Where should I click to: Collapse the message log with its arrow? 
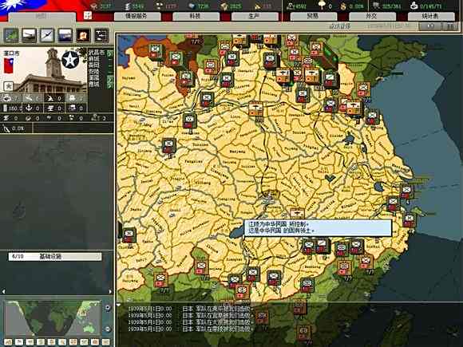coord(118,305)
